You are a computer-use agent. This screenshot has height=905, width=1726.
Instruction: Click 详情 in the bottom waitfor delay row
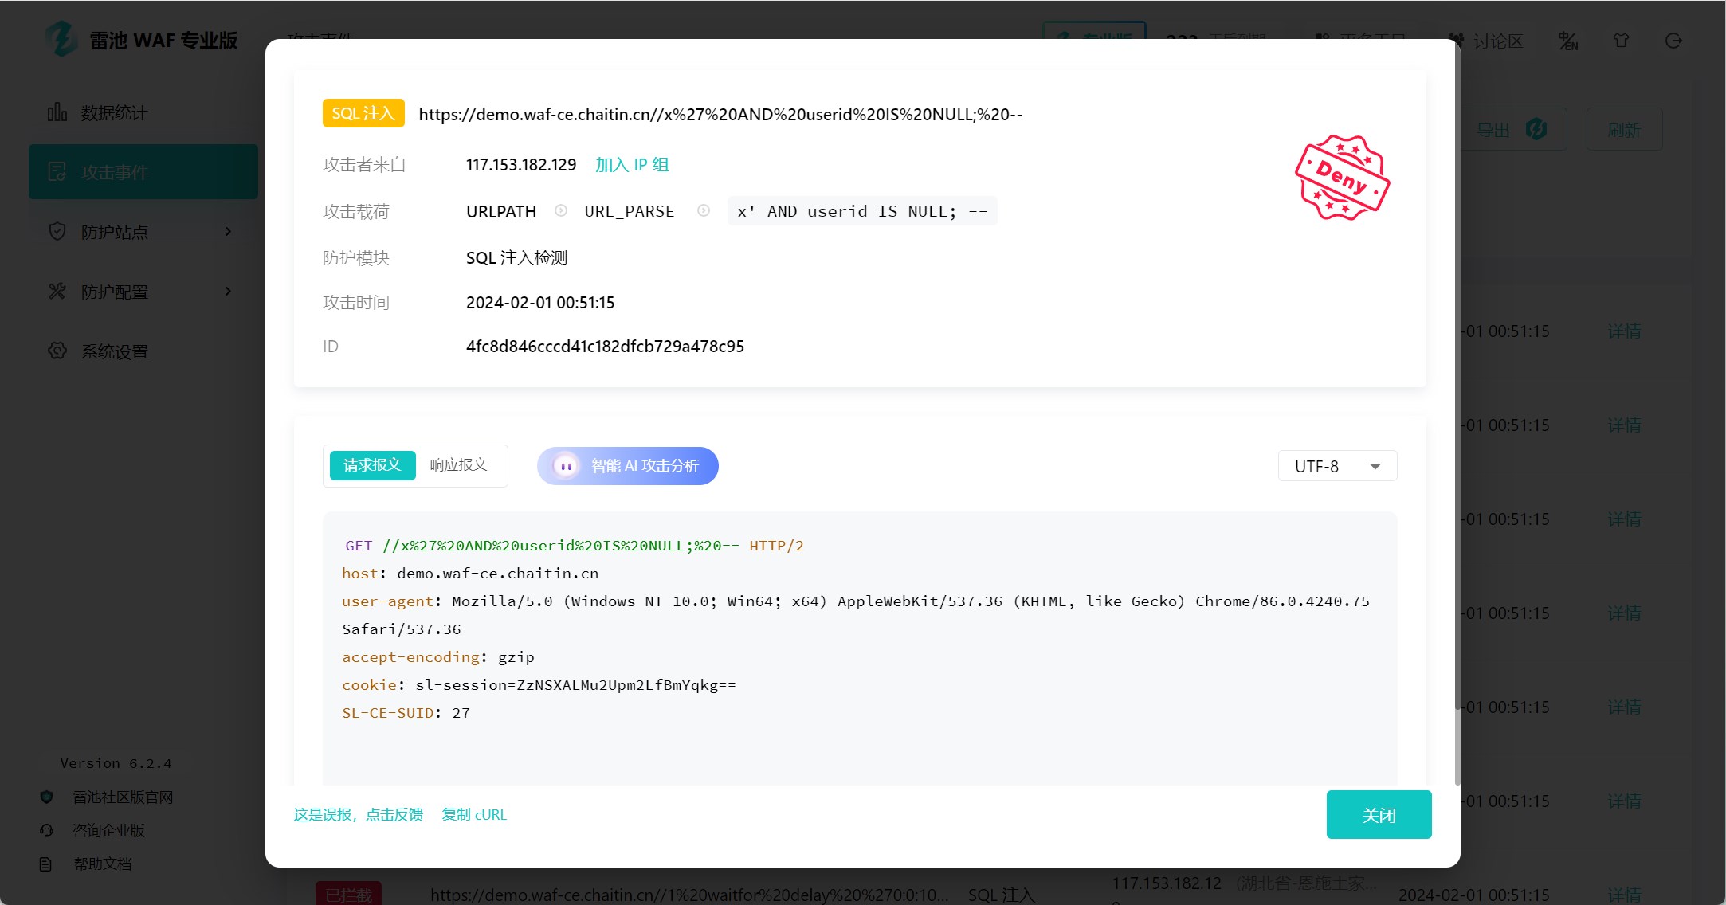[1624, 895]
